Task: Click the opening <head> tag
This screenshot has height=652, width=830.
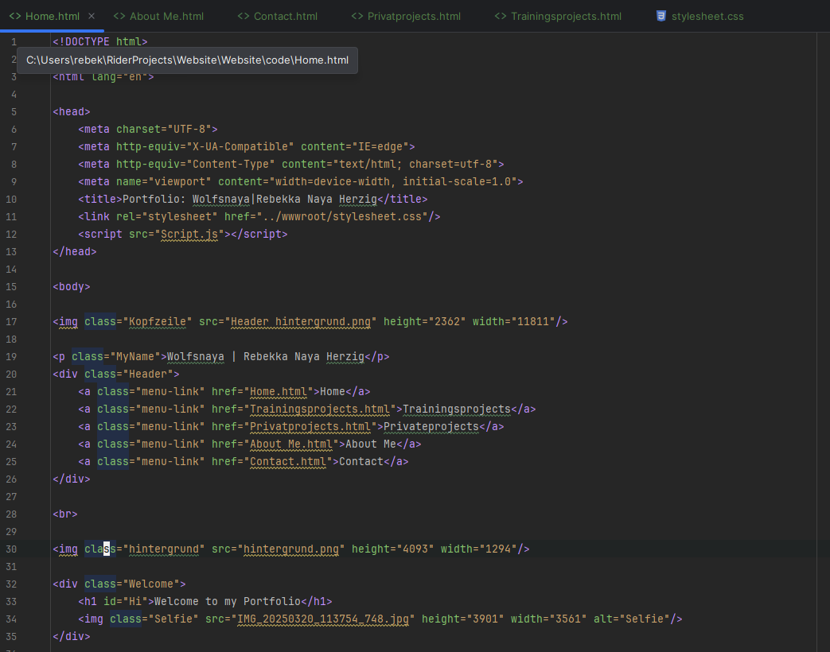Action: tap(72, 111)
